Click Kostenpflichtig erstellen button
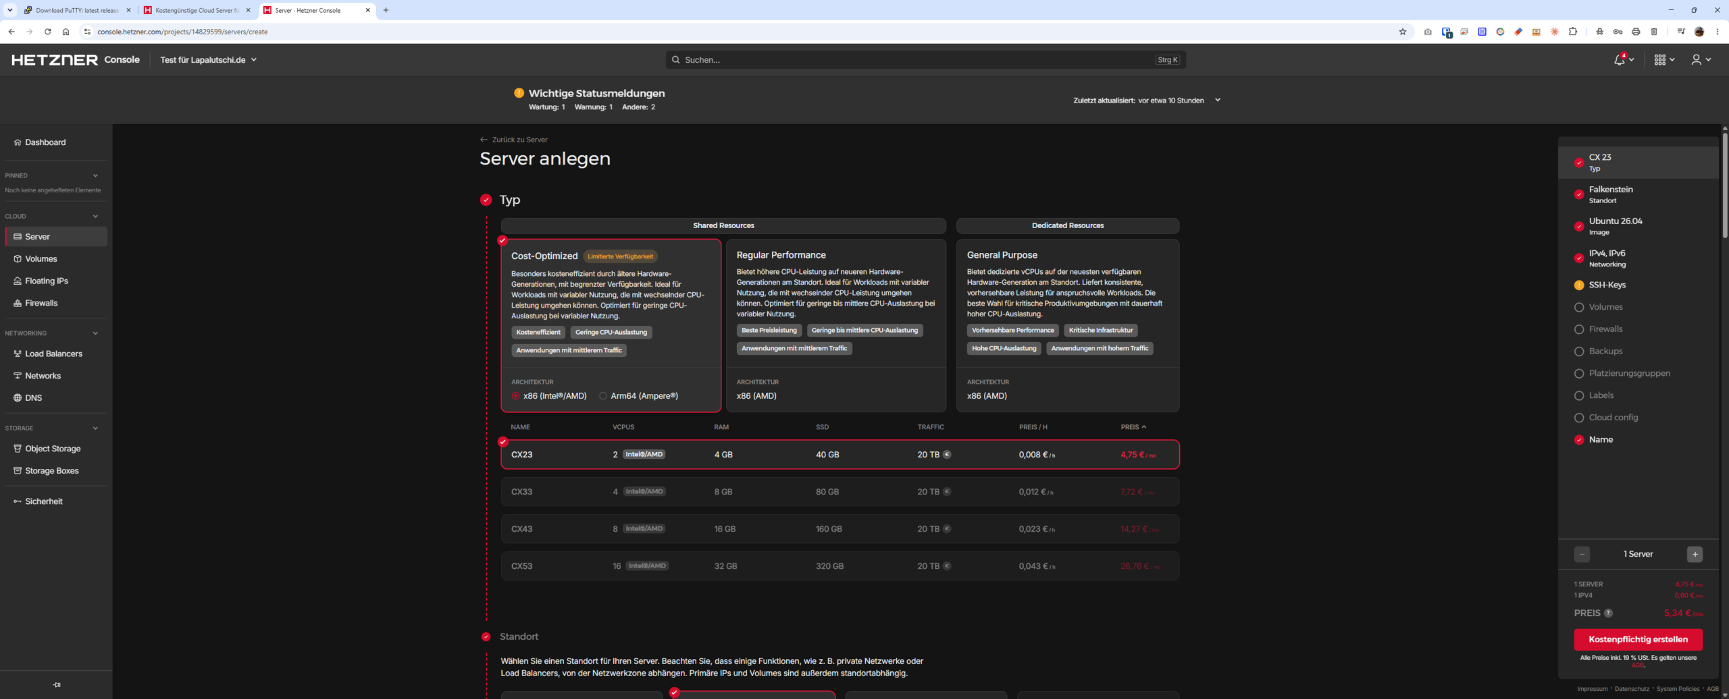 click(1638, 640)
